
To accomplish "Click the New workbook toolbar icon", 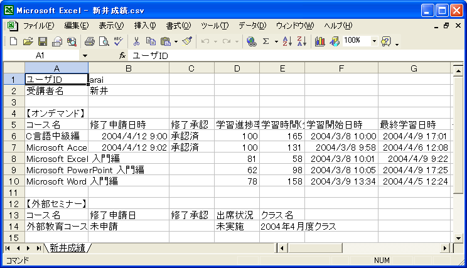I will pos(13,41).
